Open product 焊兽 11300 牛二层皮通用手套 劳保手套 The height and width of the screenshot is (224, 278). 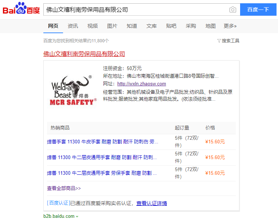(x=102, y=173)
